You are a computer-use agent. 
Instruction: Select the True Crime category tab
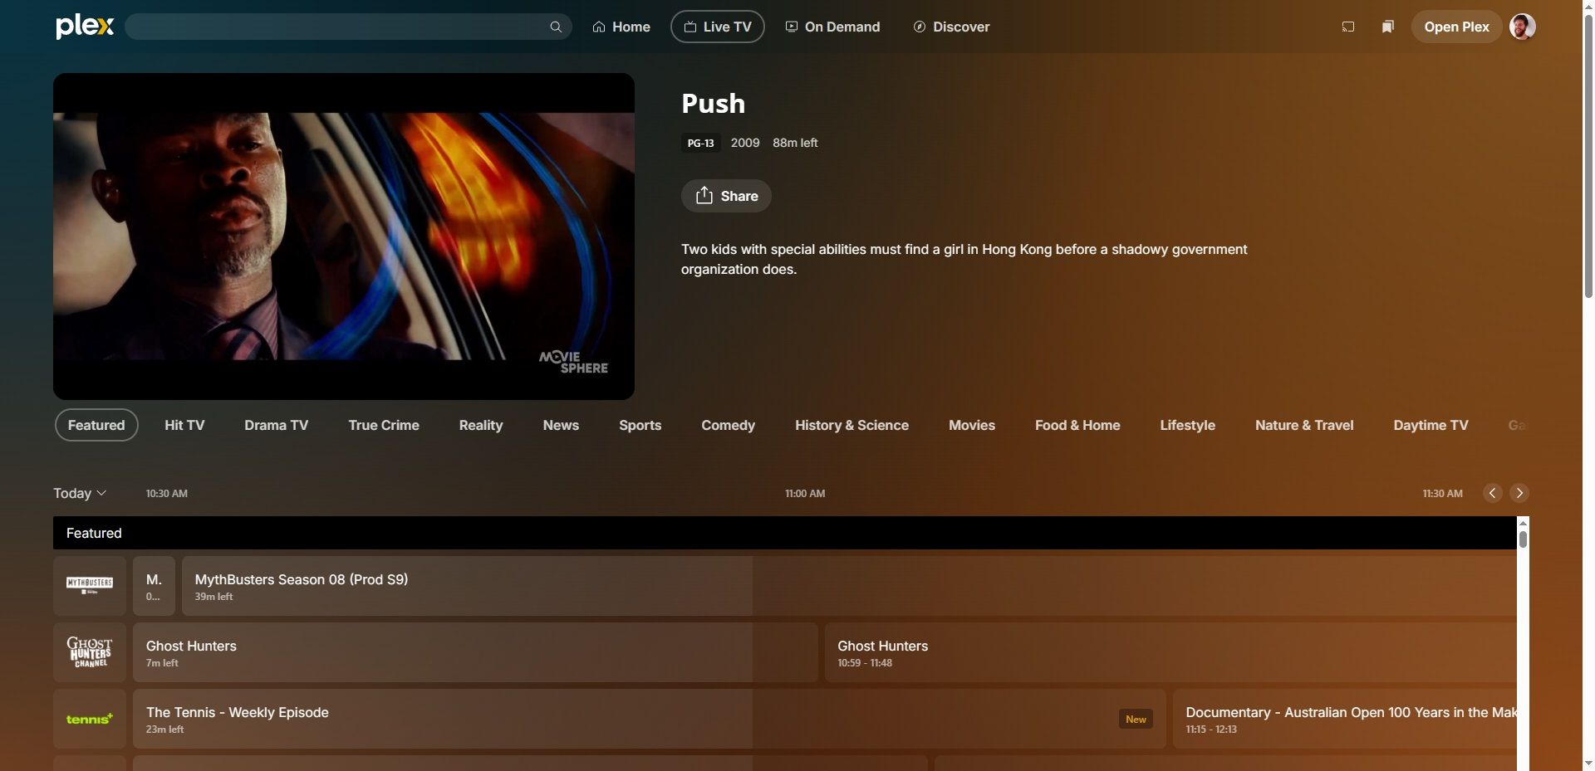point(384,425)
